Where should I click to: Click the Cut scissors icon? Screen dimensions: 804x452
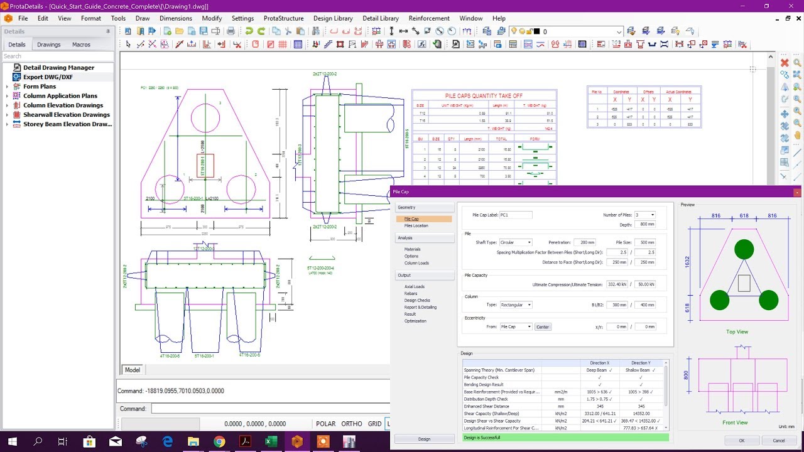(x=288, y=31)
